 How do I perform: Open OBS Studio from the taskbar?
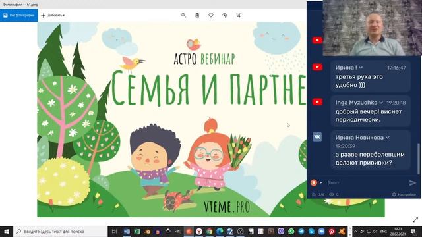(x=240, y=231)
